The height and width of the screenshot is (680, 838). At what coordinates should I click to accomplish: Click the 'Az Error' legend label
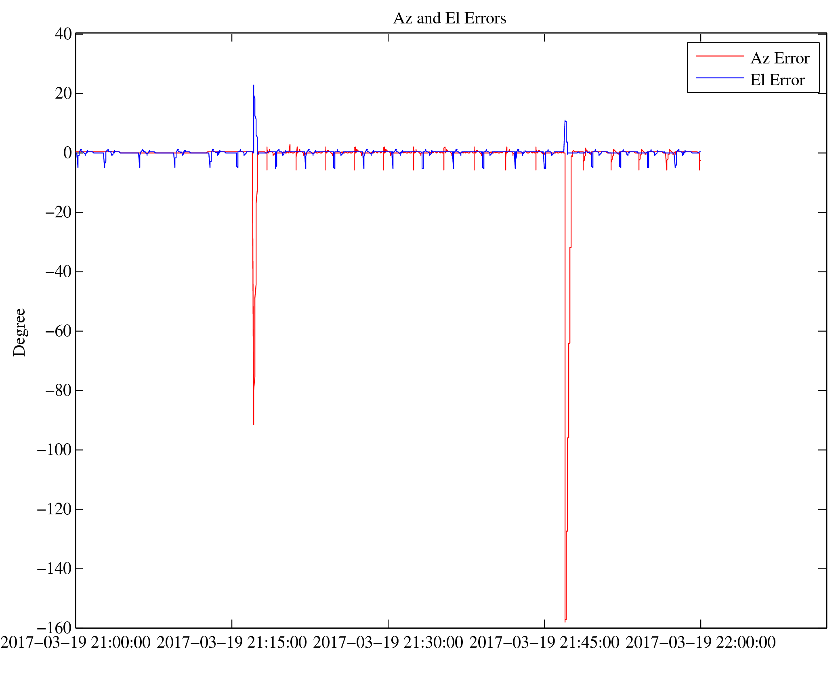tap(779, 59)
